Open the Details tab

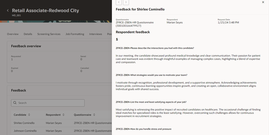click(28, 34)
